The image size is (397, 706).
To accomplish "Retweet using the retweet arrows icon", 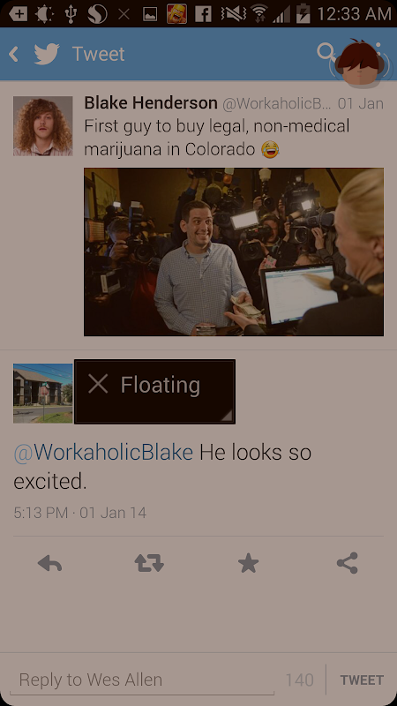I will click(x=149, y=563).
